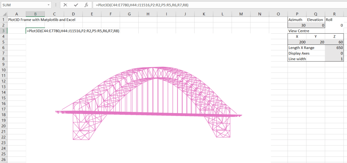Click in the formula bar Plot3D text
The image size is (347, 163).
click(x=142, y=5)
